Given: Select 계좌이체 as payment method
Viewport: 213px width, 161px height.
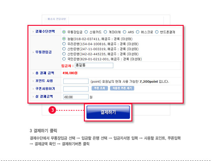Looking at the screenshot, I should pyautogui.click(x=105, y=32).
